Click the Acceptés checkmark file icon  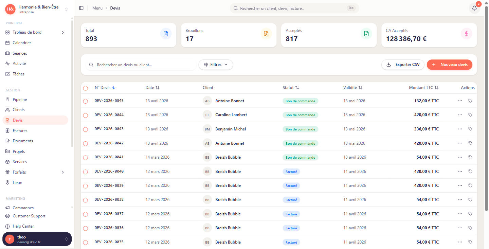click(366, 34)
